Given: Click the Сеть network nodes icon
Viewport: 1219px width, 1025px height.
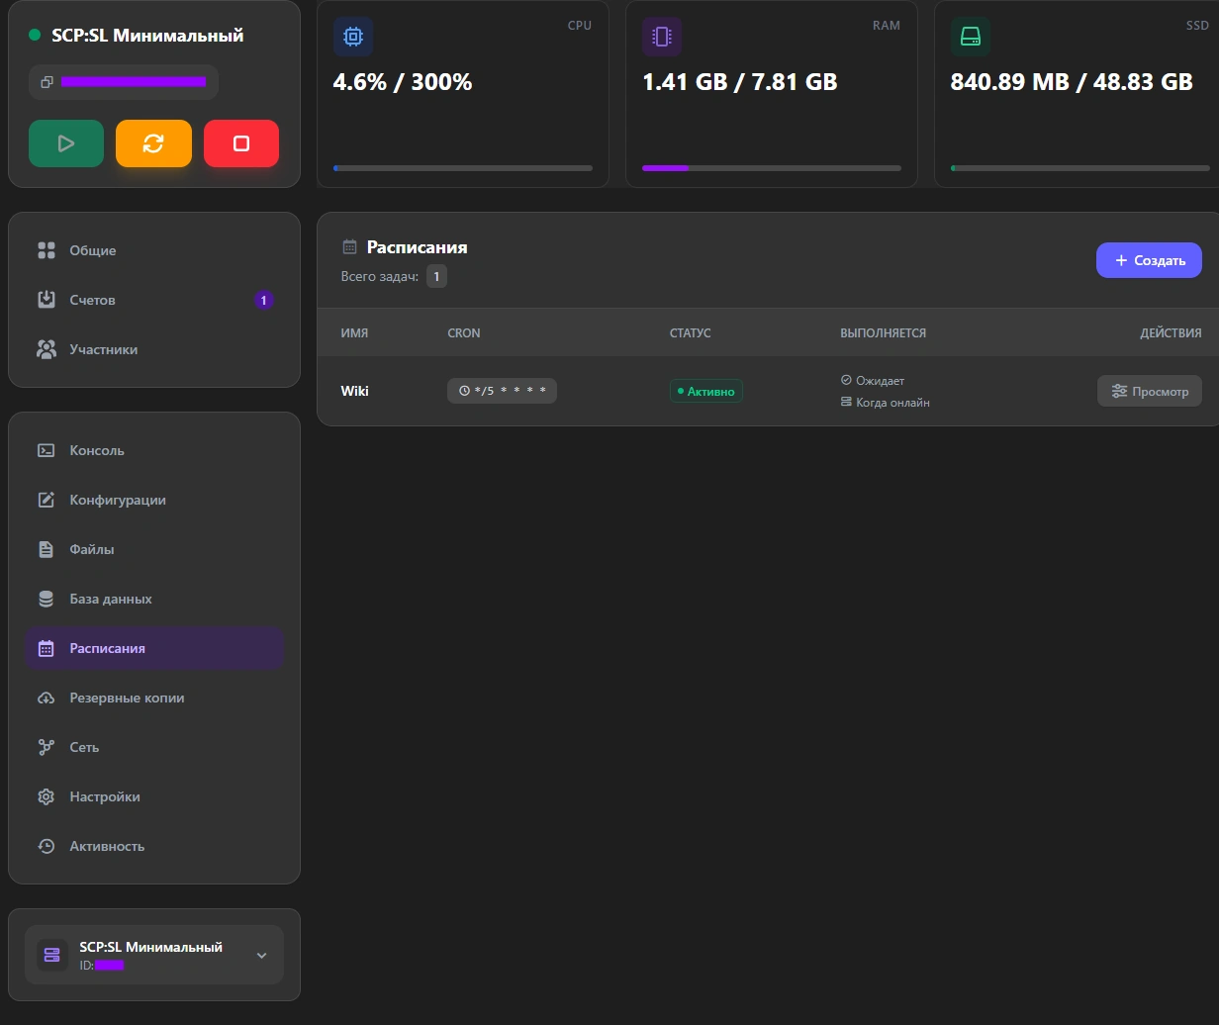Looking at the screenshot, I should click(47, 747).
